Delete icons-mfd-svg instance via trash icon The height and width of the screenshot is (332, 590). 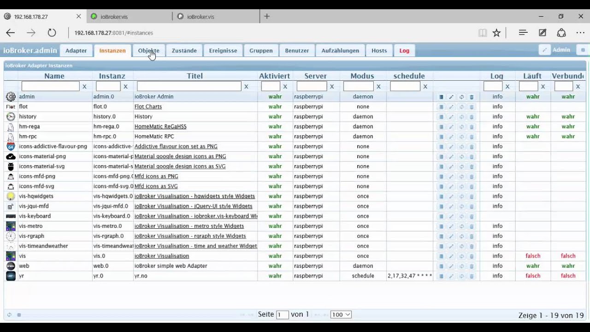472,186
